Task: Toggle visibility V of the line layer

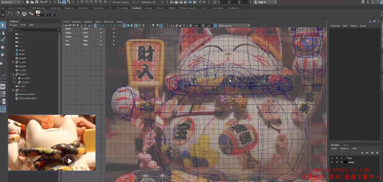Action: (332, 158)
